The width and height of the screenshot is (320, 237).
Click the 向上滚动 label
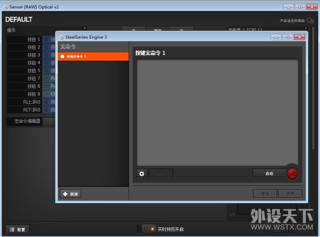click(x=32, y=102)
